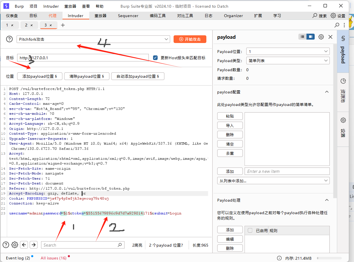The height and width of the screenshot is (262, 354).
Task: Open the Payload位置 dropdown
Action: click(288, 52)
